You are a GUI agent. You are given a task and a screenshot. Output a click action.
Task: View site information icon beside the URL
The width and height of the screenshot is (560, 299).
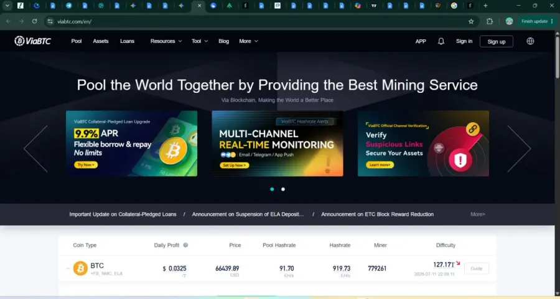(x=50, y=21)
